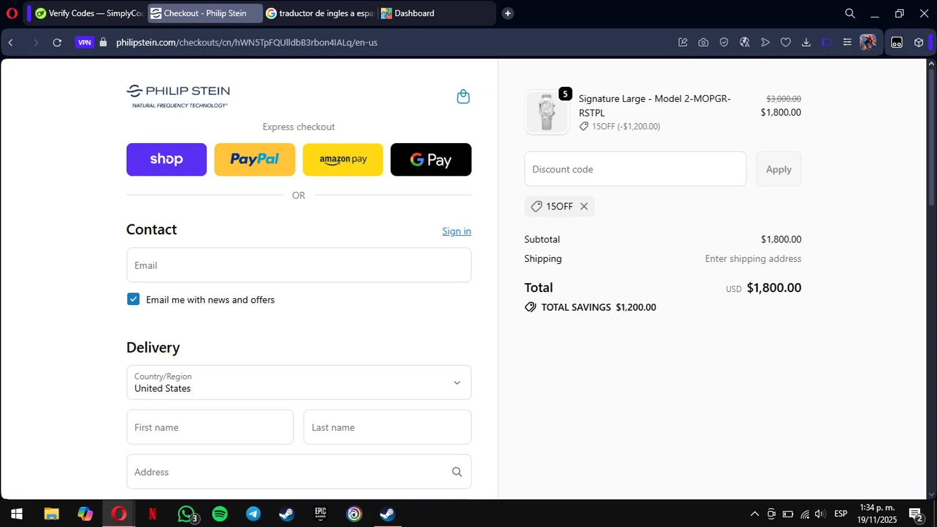Open the browser downloads icon

(806, 43)
